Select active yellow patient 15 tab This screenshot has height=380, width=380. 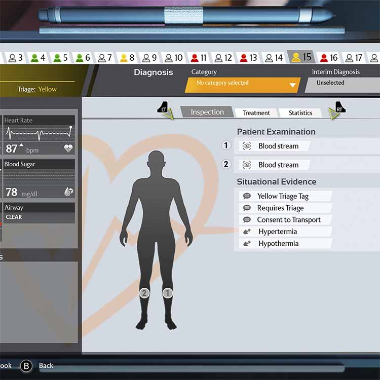[301, 57]
